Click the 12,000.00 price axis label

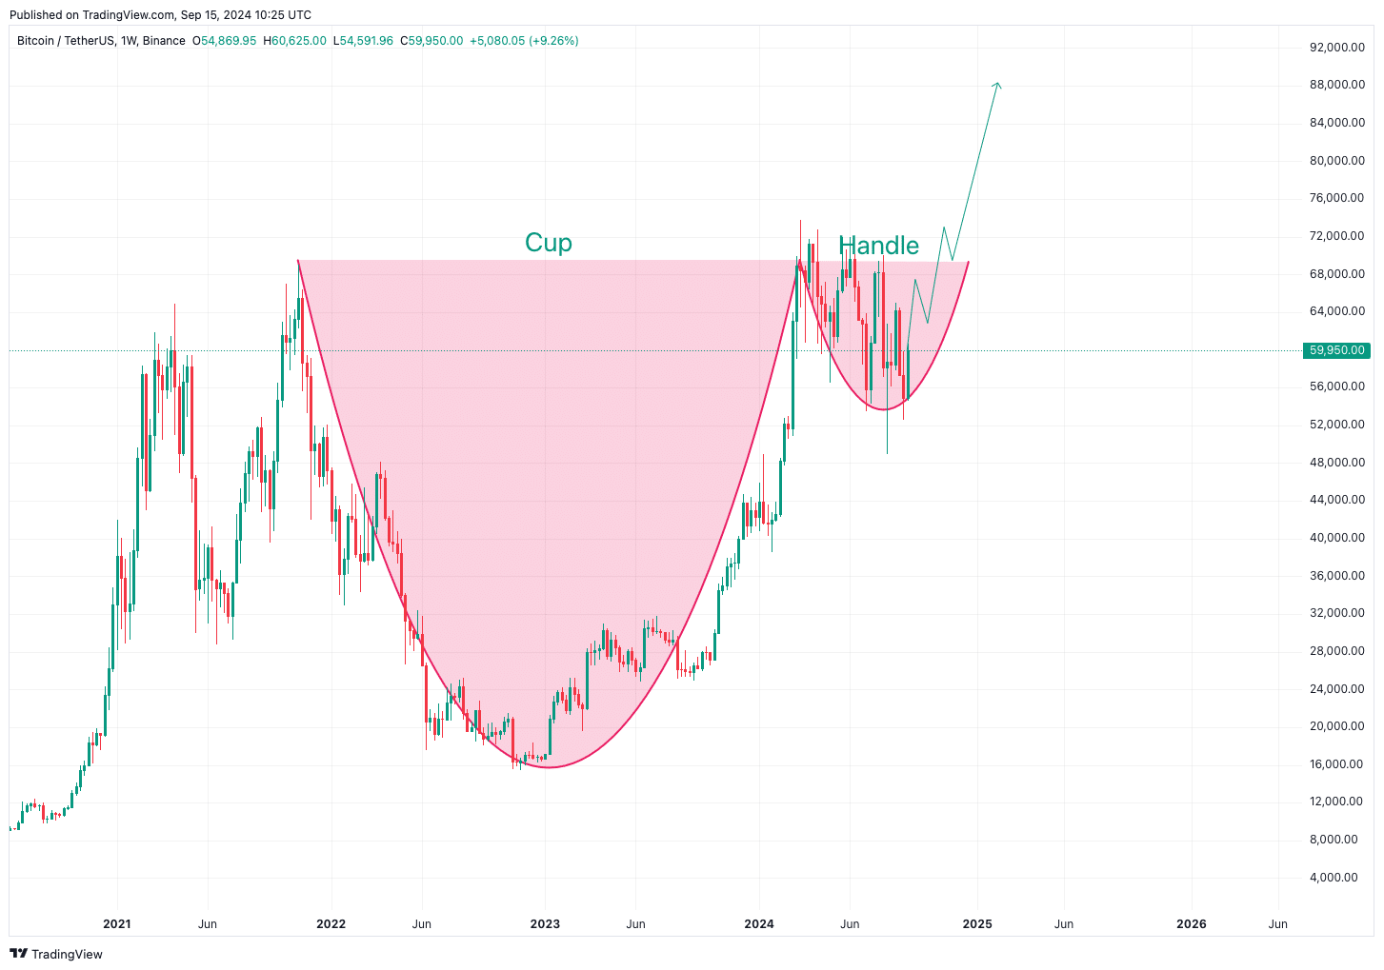1337,802
